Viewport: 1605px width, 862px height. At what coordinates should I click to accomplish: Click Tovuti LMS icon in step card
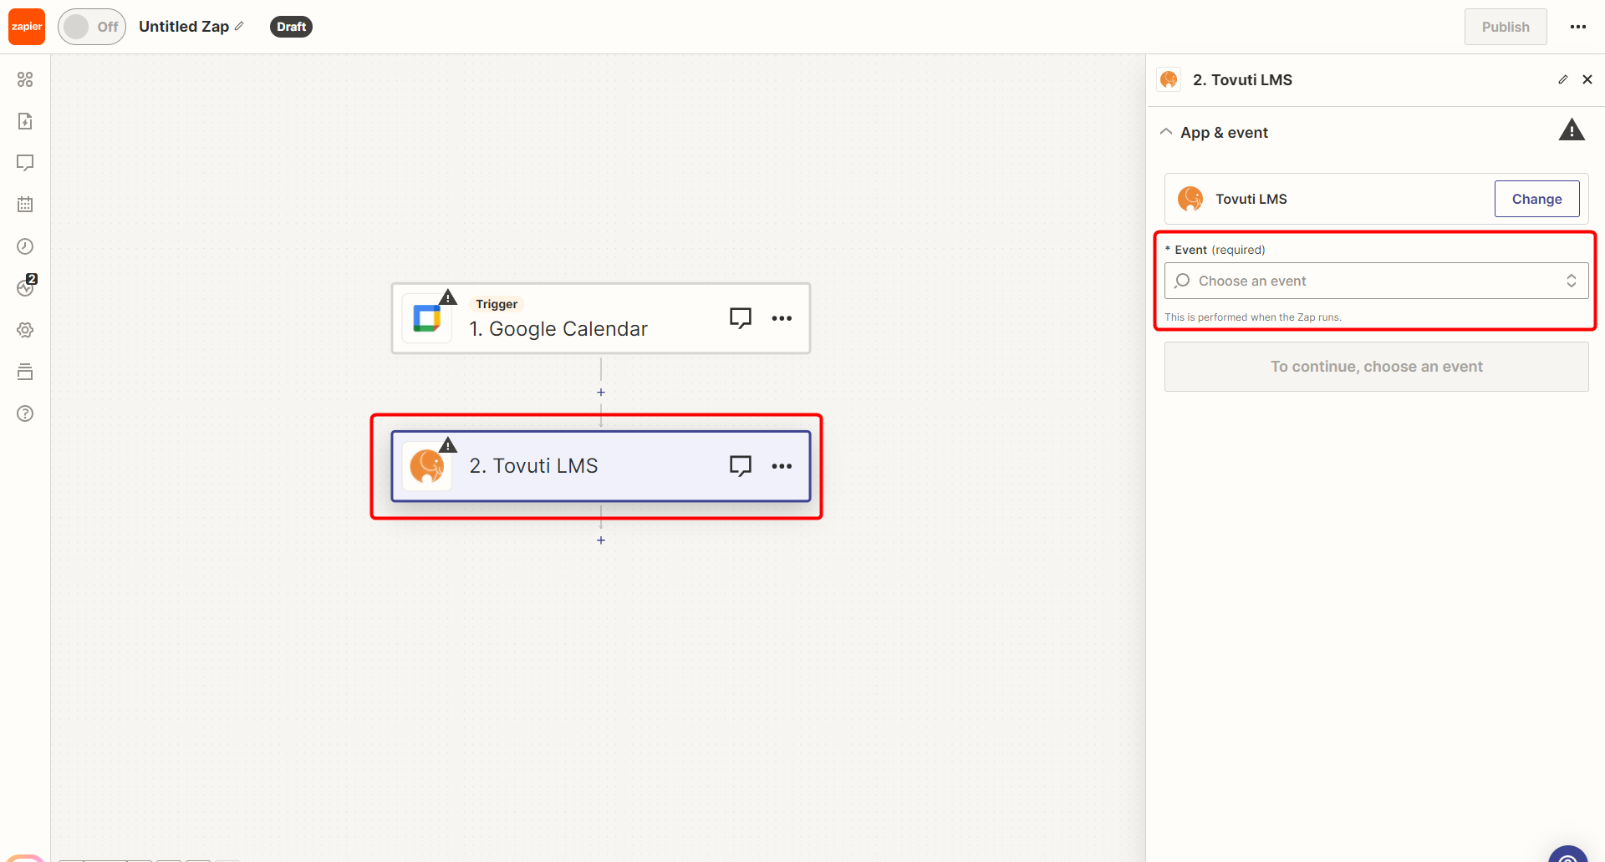427,466
